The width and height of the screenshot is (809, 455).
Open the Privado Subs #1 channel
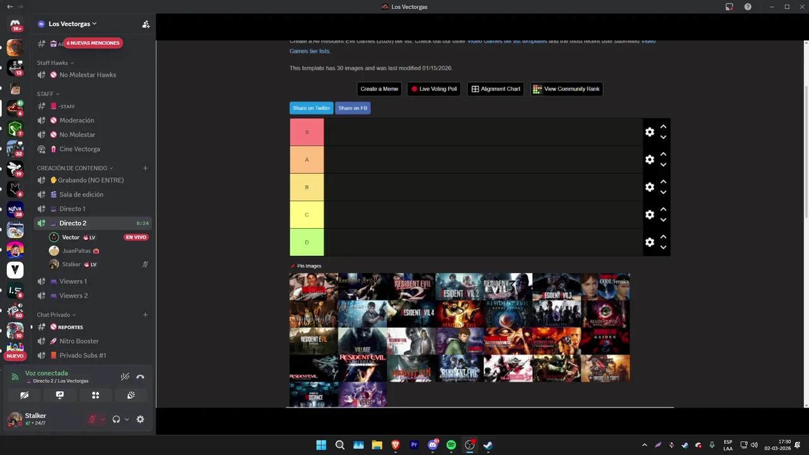click(93, 355)
